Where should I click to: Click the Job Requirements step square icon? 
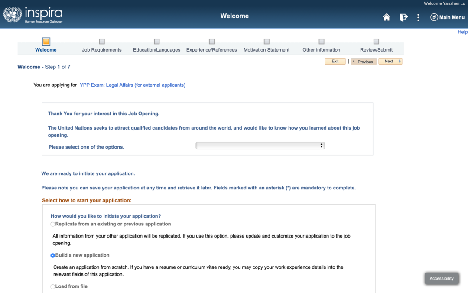click(102, 42)
